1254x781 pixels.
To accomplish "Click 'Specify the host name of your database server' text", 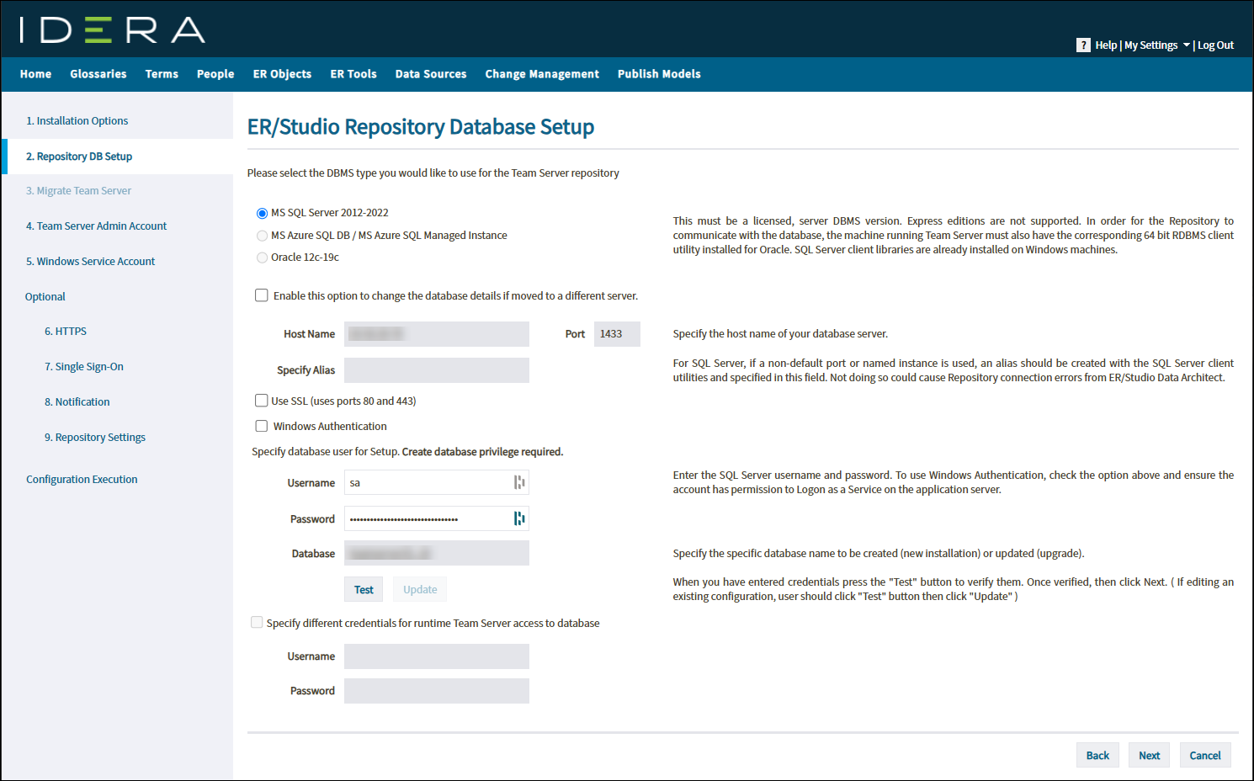I will (x=780, y=334).
